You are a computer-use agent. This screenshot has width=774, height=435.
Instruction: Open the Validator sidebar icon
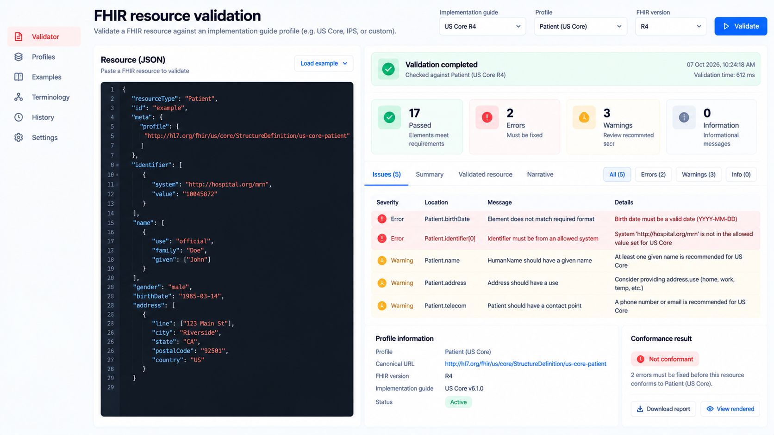click(19, 37)
